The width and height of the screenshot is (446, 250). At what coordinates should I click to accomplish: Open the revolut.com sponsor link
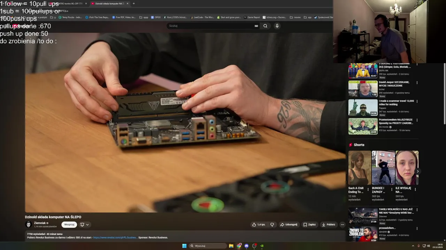pyautogui.click(x=115, y=237)
